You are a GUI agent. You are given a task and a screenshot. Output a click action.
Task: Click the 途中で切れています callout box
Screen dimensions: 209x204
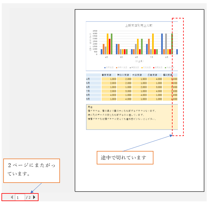coord(125,158)
